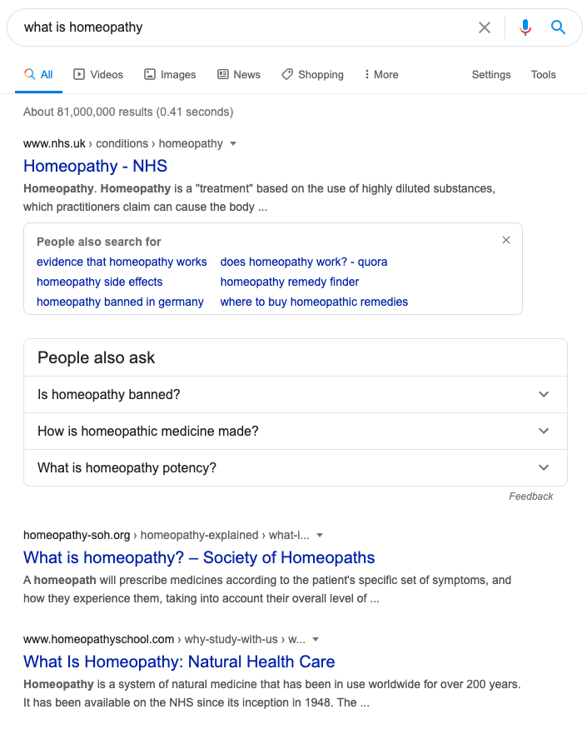Image resolution: width=587 pixels, height=729 pixels.
Task: Clear the search box text
Action: click(x=485, y=27)
